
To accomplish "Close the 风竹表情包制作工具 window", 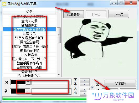I will point(131,3).
